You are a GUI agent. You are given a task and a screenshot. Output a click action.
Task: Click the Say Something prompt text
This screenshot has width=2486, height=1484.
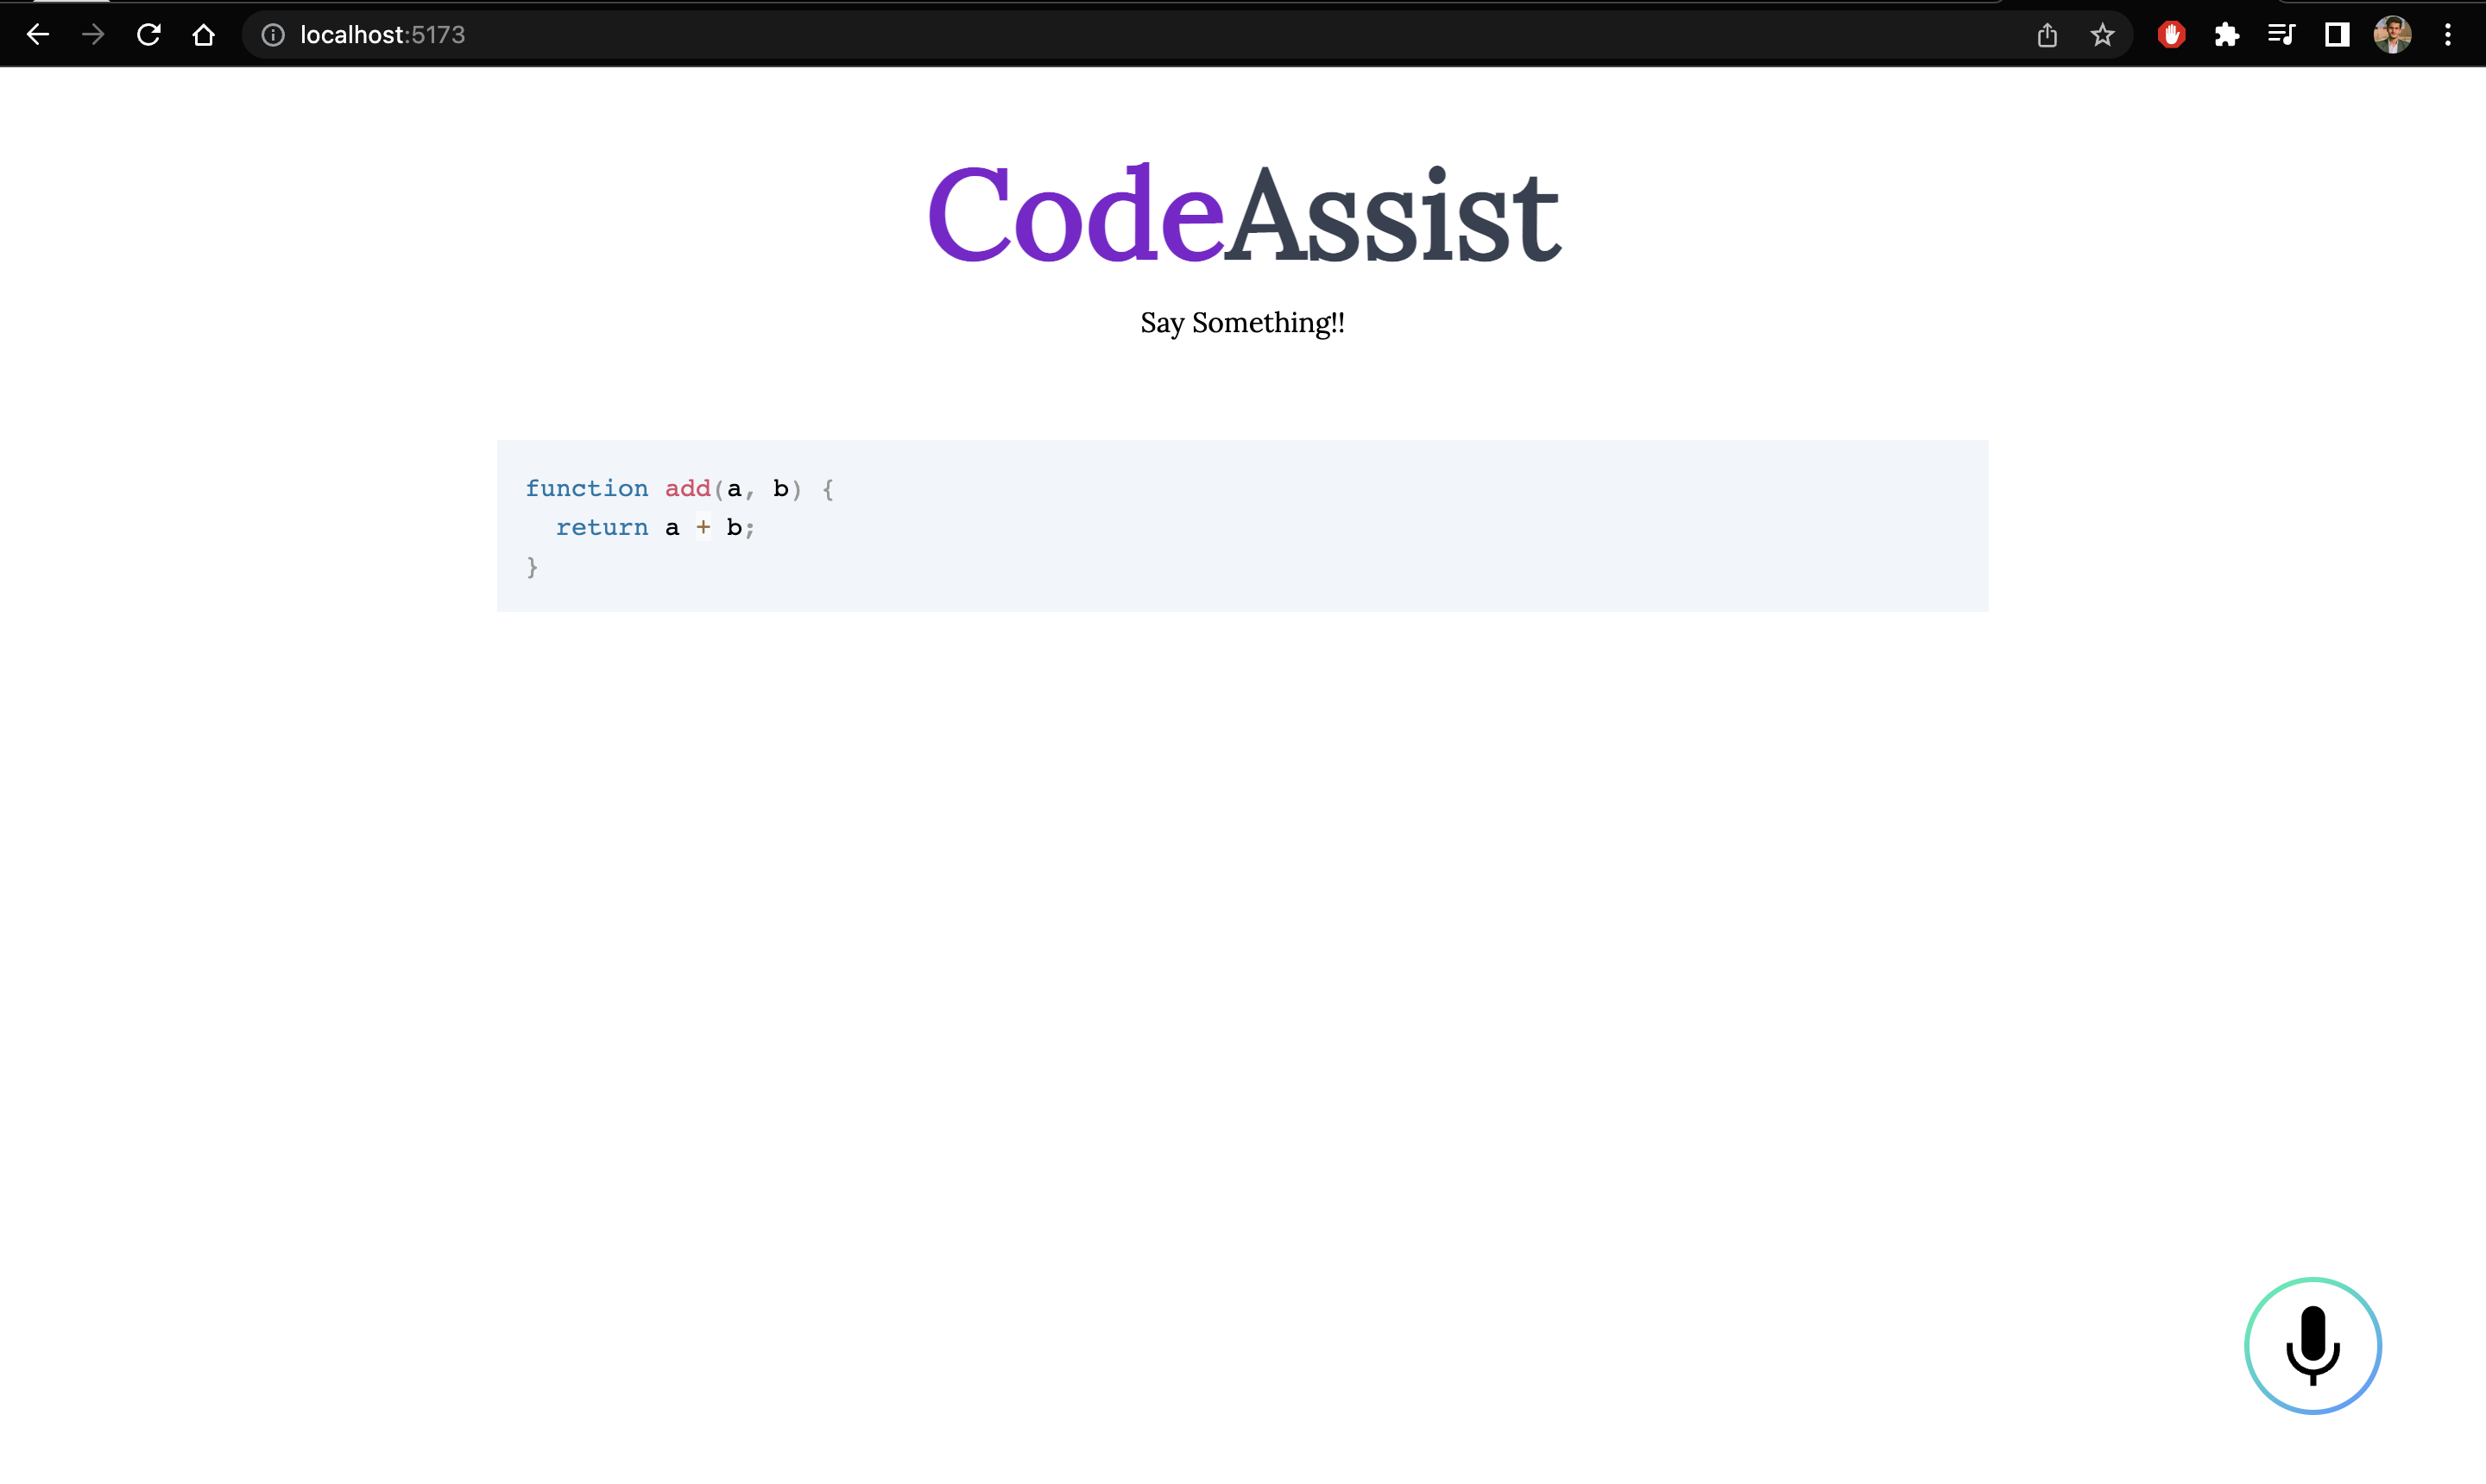[x=1242, y=322]
